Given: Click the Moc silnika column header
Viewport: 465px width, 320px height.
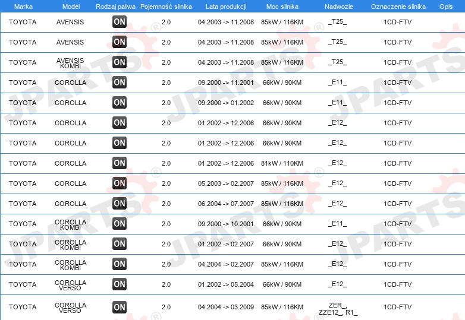Looking at the screenshot, I should click(x=282, y=7).
